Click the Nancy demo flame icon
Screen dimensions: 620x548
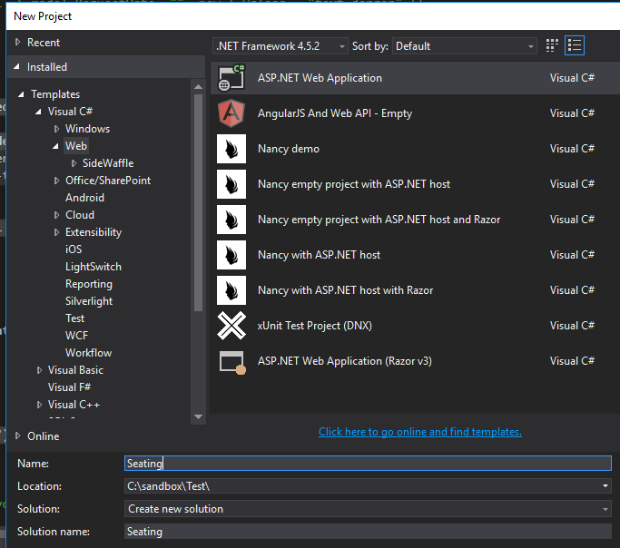tap(231, 149)
